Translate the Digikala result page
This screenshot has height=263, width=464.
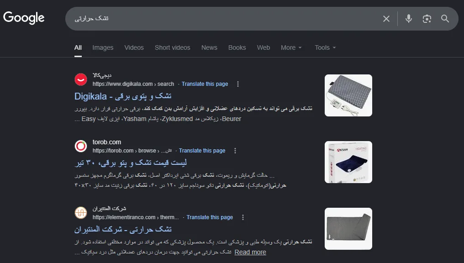205,84
